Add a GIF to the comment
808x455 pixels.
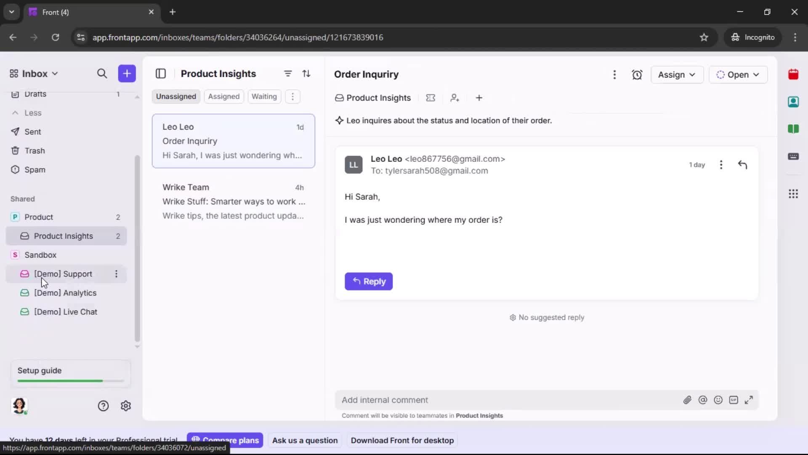click(x=734, y=400)
